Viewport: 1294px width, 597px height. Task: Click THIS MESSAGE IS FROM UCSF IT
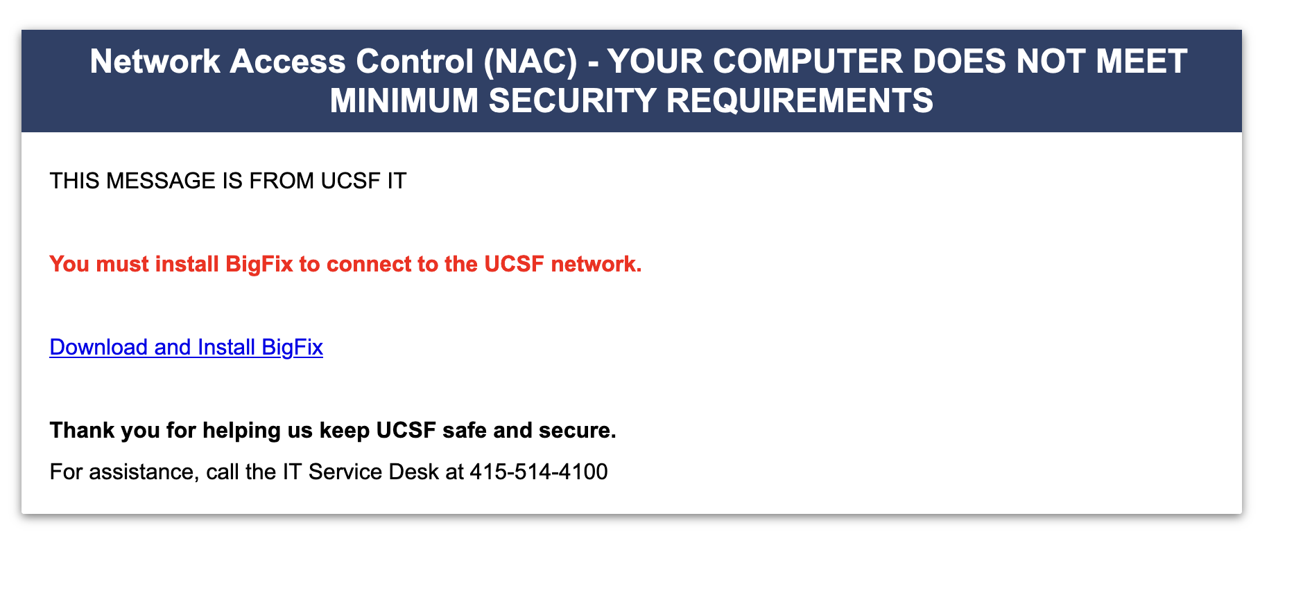pyautogui.click(x=227, y=181)
